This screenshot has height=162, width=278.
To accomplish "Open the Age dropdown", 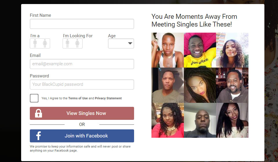I will 121,44.
